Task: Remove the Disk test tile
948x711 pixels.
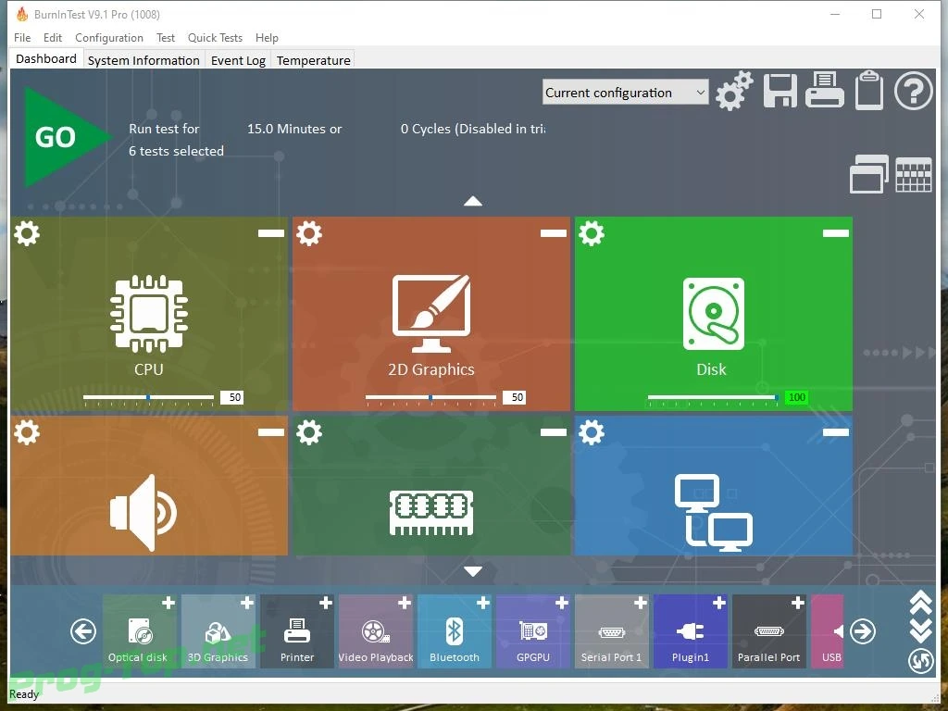Action: [836, 233]
